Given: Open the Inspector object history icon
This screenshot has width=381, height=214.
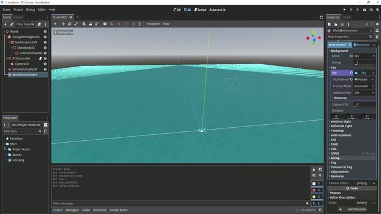Looking at the screenshot, I should 377,24.
